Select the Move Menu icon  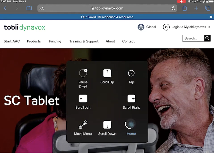click(83, 125)
